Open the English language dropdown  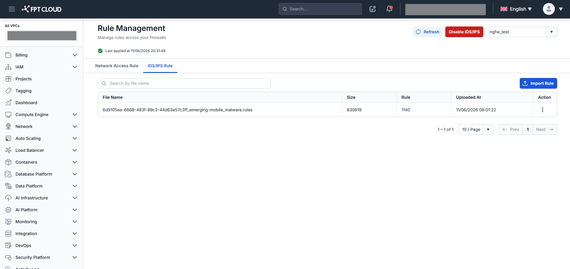516,9
